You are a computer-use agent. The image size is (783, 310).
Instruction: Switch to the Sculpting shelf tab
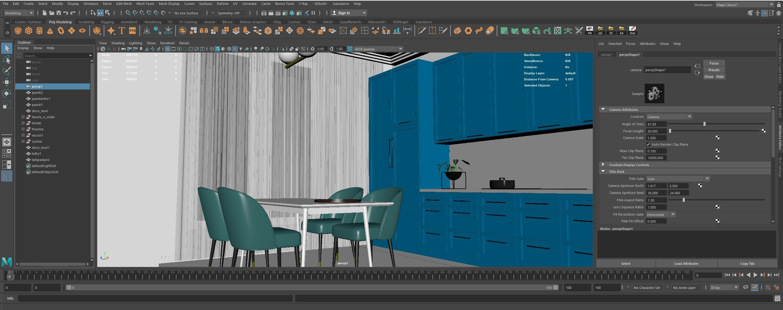pos(86,22)
